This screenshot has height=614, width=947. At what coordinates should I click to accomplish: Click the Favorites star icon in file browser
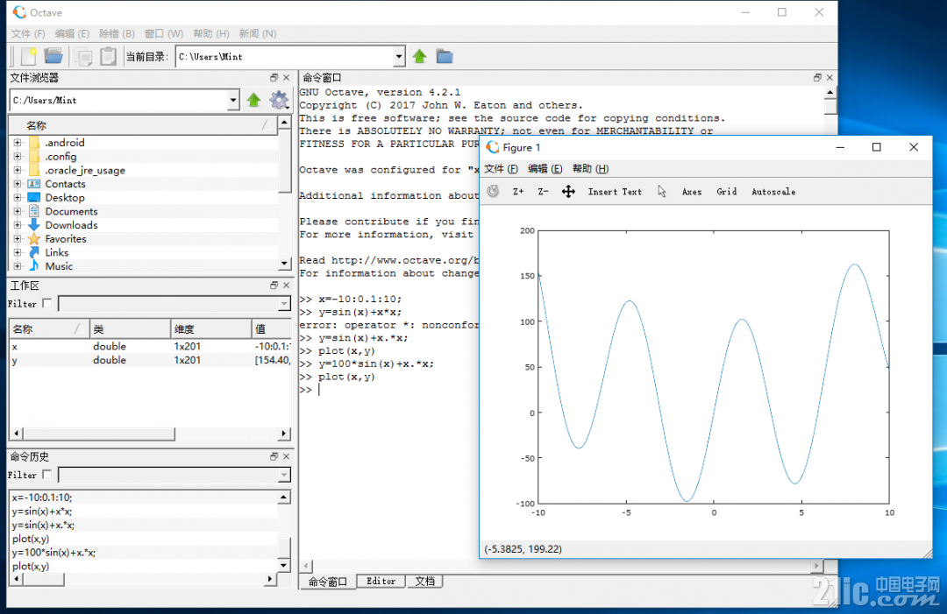[x=34, y=239]
